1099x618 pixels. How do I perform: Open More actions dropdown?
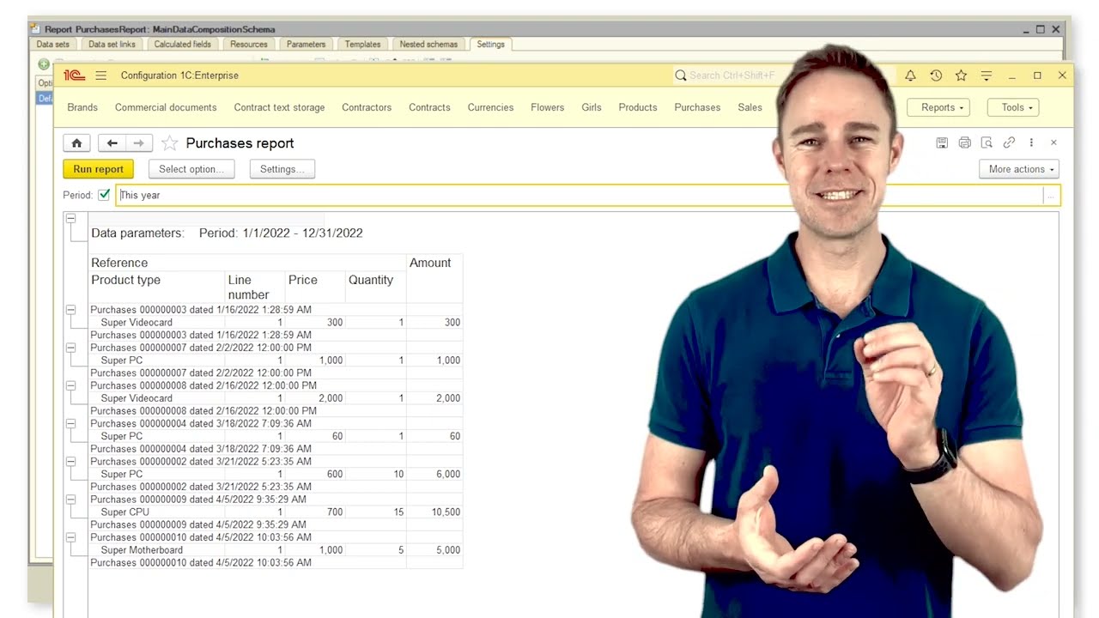[x=1019, y=169]
